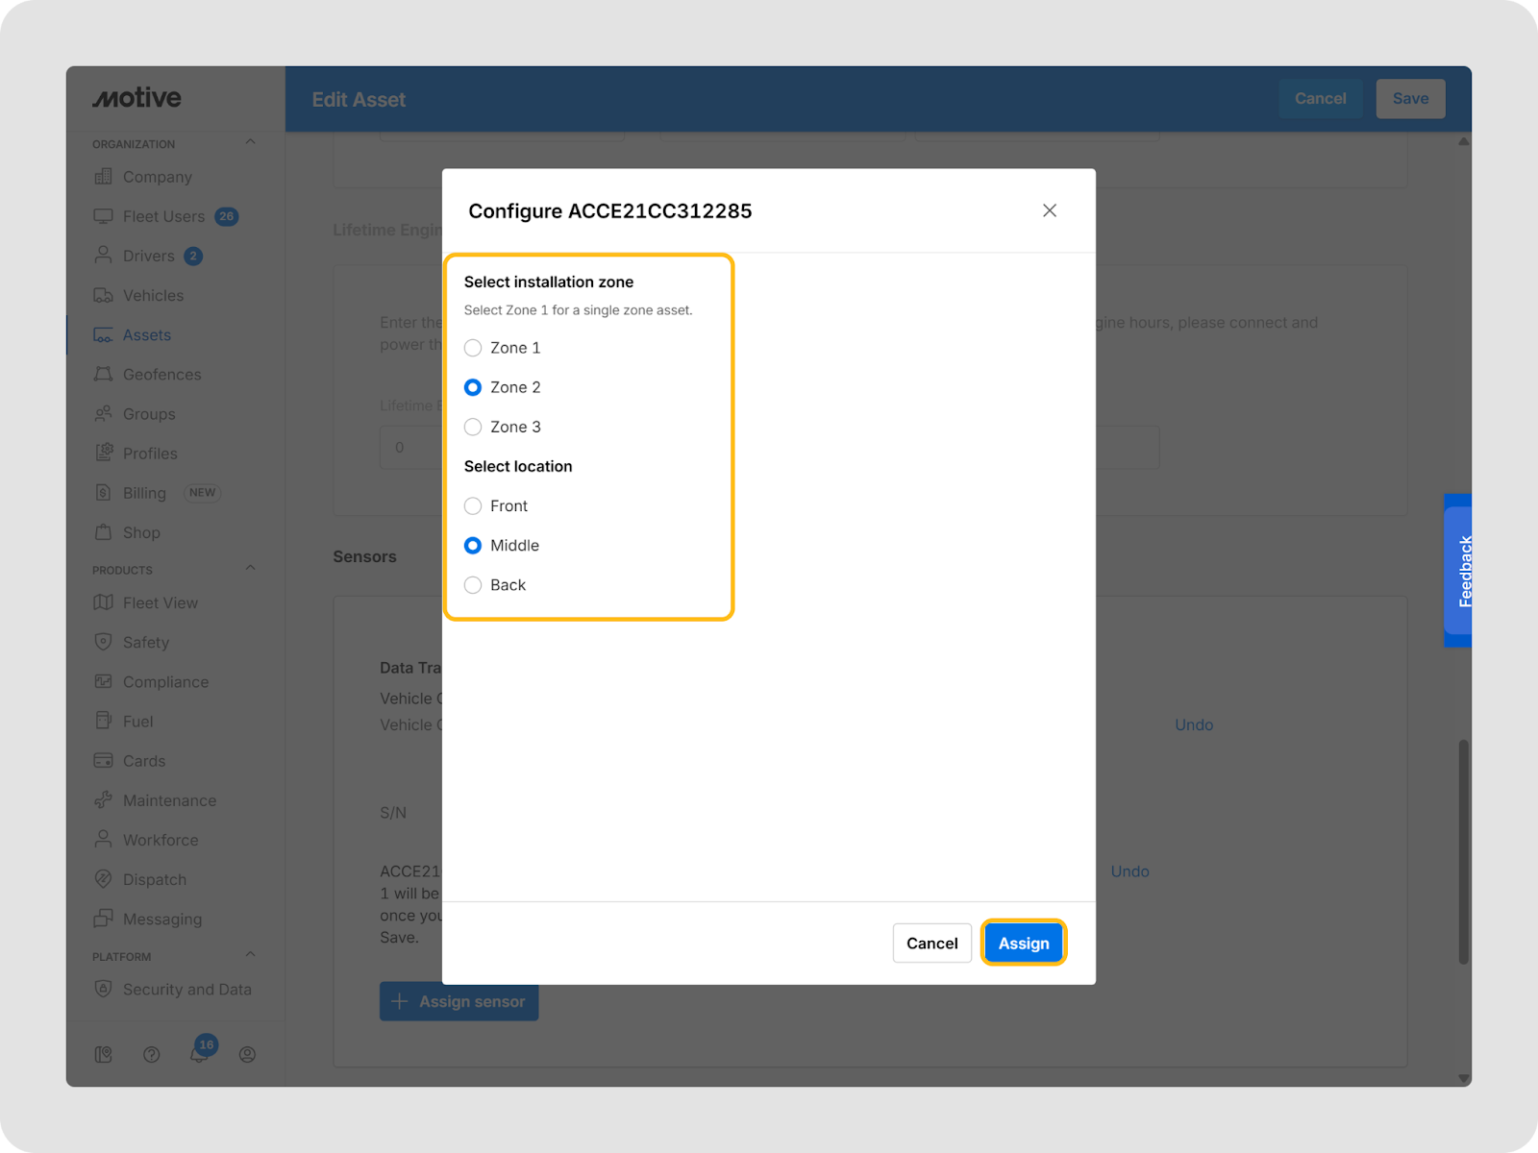Select the Zone 3 radio button
The height and width of the screenshot is (1153, 1538).
(x=473, y=427)
